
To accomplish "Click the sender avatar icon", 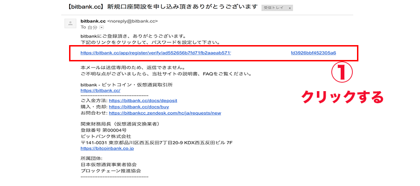I will [70, 24].
